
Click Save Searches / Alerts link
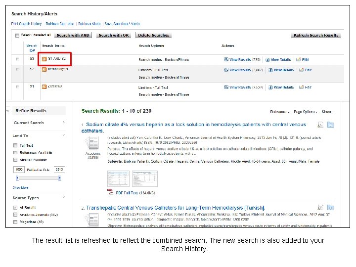pyautogui.click(x=122, y=24)
